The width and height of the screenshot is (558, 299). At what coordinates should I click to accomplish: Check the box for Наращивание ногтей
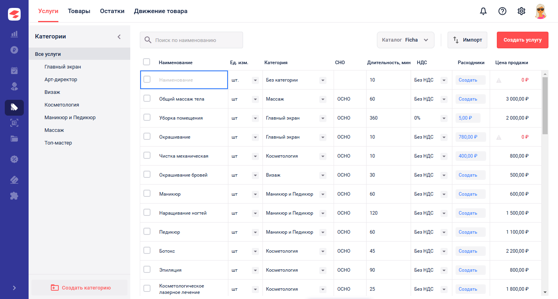(147, 212)
